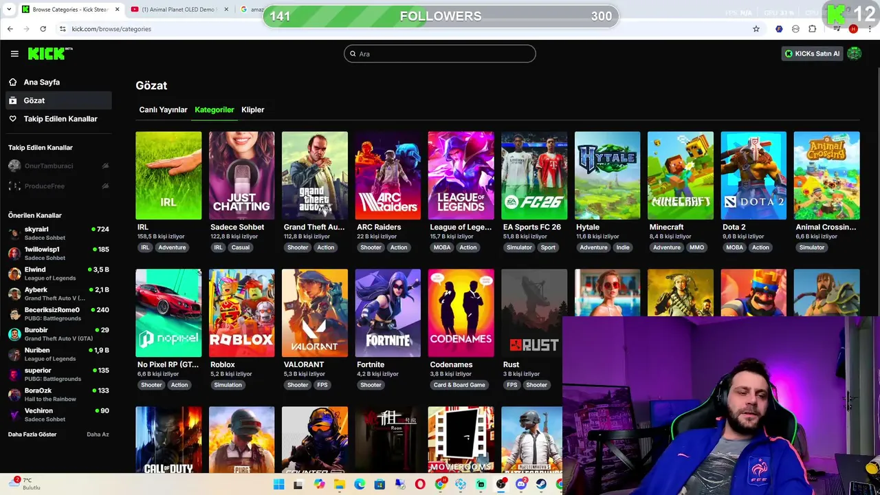Image resolution: width=880 pixels, height=495 pixels.
Task: Open the Just Chatting category cover
Action: pyautogui.click(x=241, y=175)
